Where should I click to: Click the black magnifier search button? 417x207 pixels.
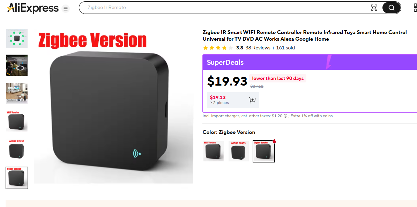[x=391, y=8]
